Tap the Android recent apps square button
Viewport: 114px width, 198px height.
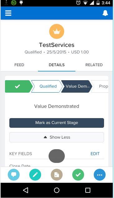tap(88, 190)
